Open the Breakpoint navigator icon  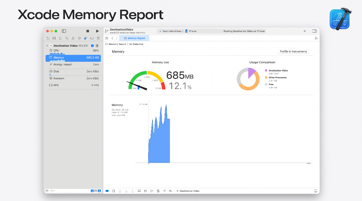point(92,38)
